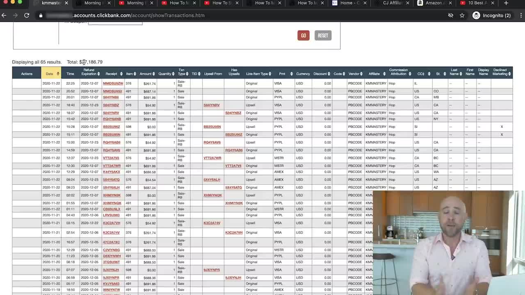Close the 10 Best A tab

click(493, 3)
